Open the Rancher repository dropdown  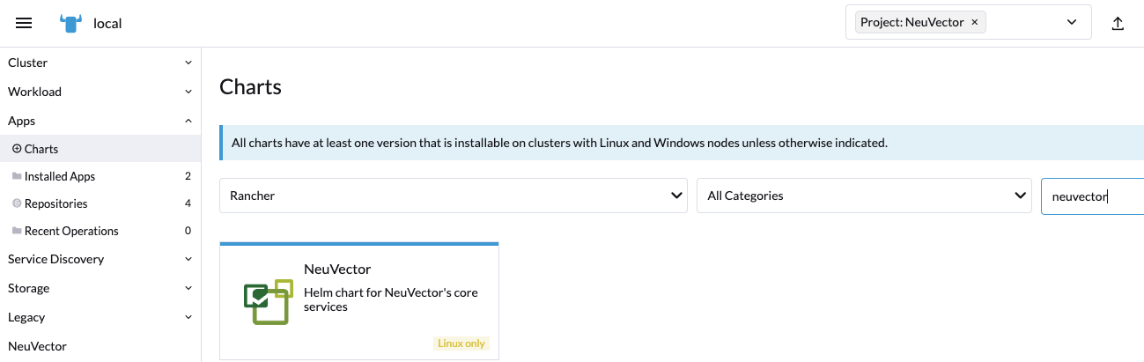point(453,196)
